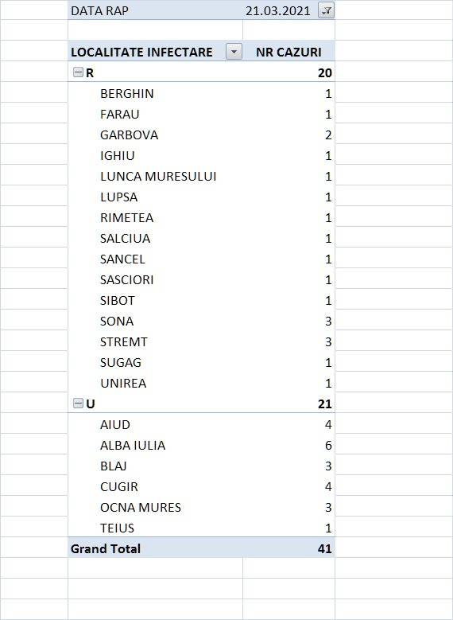Select the LUNCA MURESULUI row label

point(158,177)
